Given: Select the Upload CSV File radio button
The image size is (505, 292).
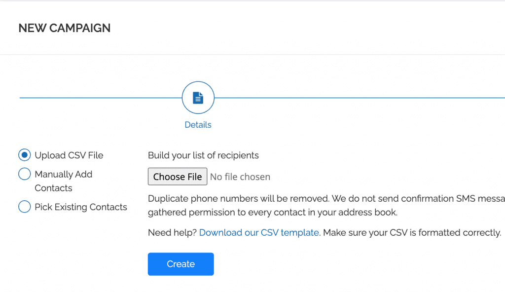Looking at the screenshot, I should click(25, 155).
